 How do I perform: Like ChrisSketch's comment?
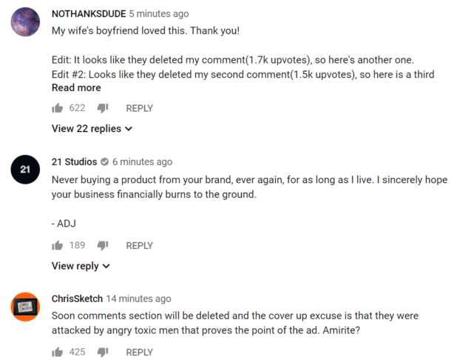point(57,352)
